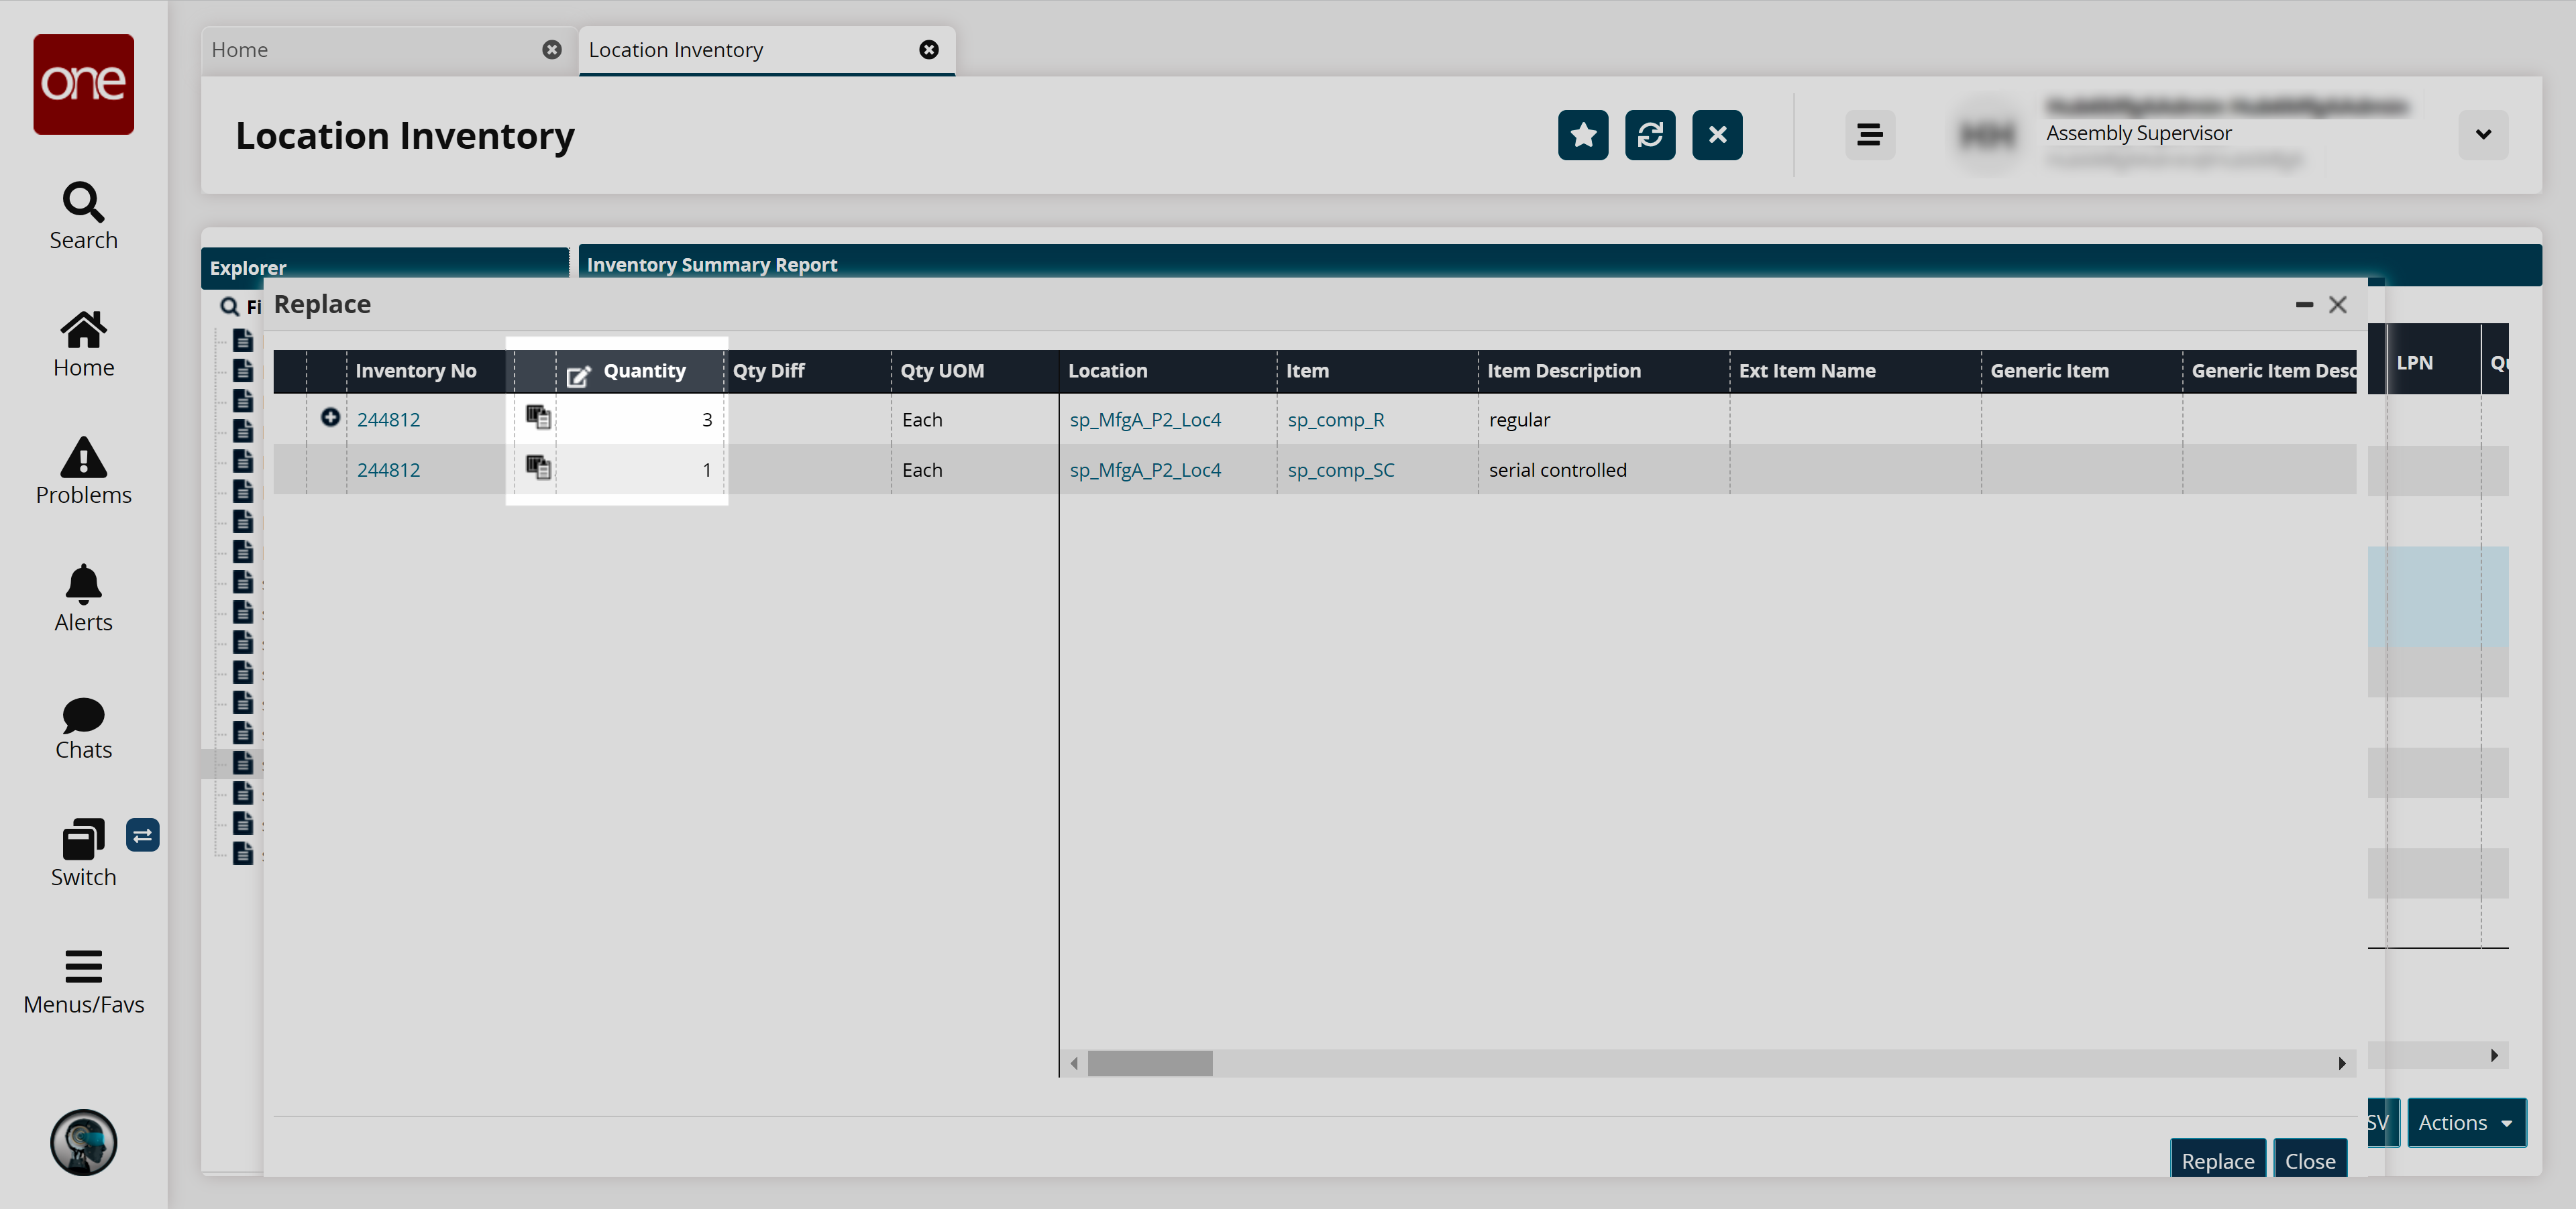Close the Location Inventory tab
This screenshot has height=1209, width=2576.
[928, 50]
